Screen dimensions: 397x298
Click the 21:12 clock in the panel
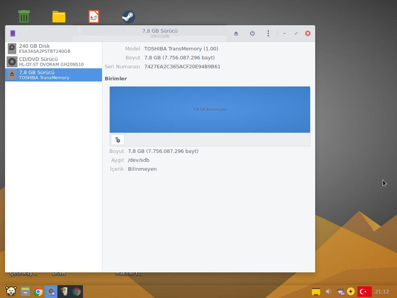[382, 291]
